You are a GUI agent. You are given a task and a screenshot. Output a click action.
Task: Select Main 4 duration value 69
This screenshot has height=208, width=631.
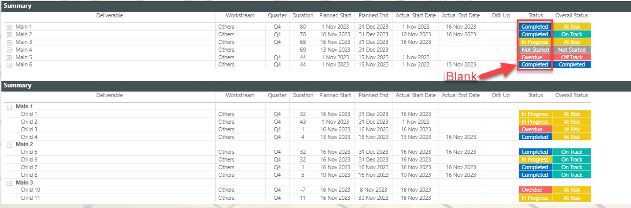click(x=303, y=50)
